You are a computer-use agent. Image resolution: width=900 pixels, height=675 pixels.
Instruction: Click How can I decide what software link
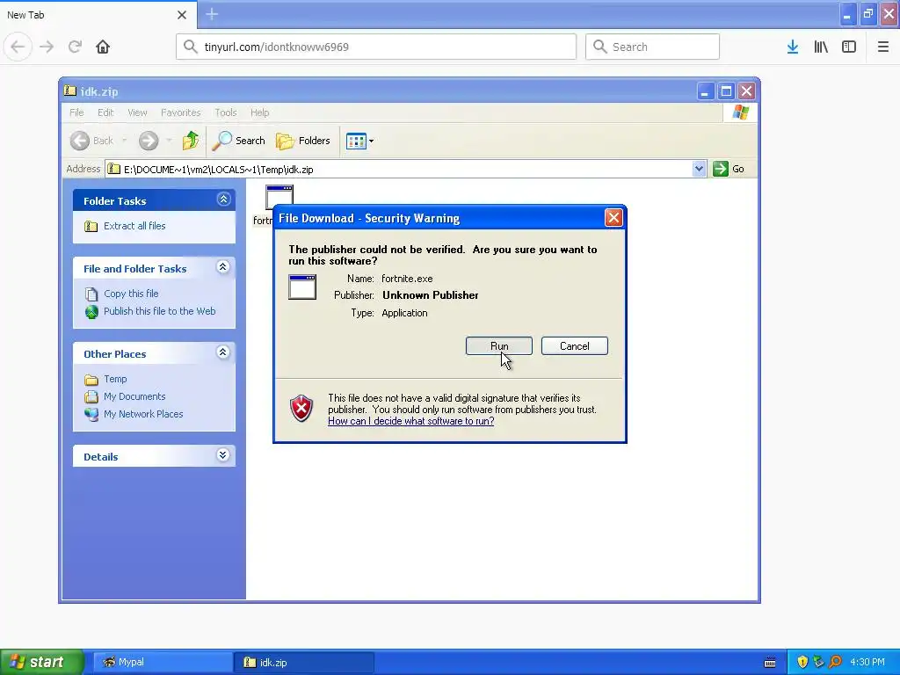pos(411,421)
